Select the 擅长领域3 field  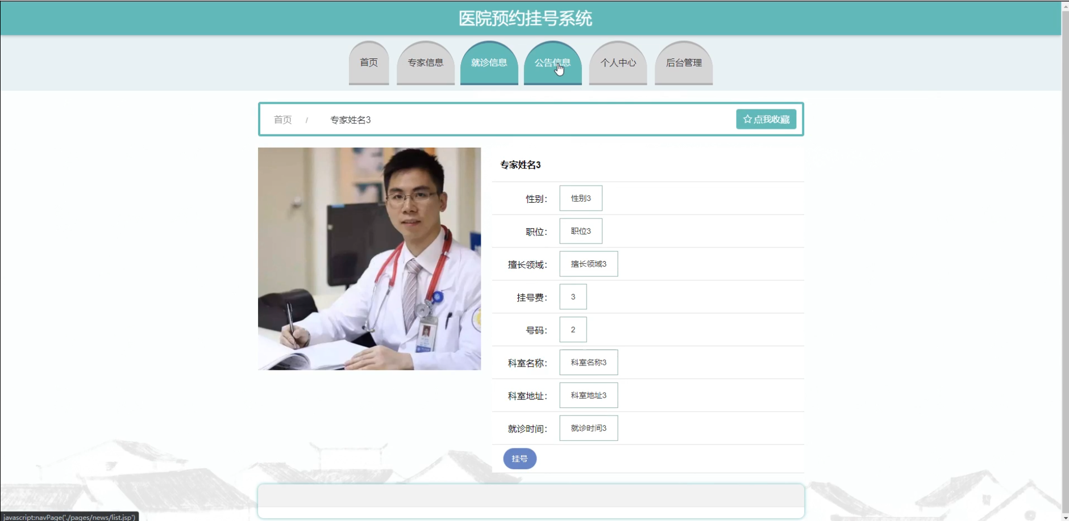point(589,263)
